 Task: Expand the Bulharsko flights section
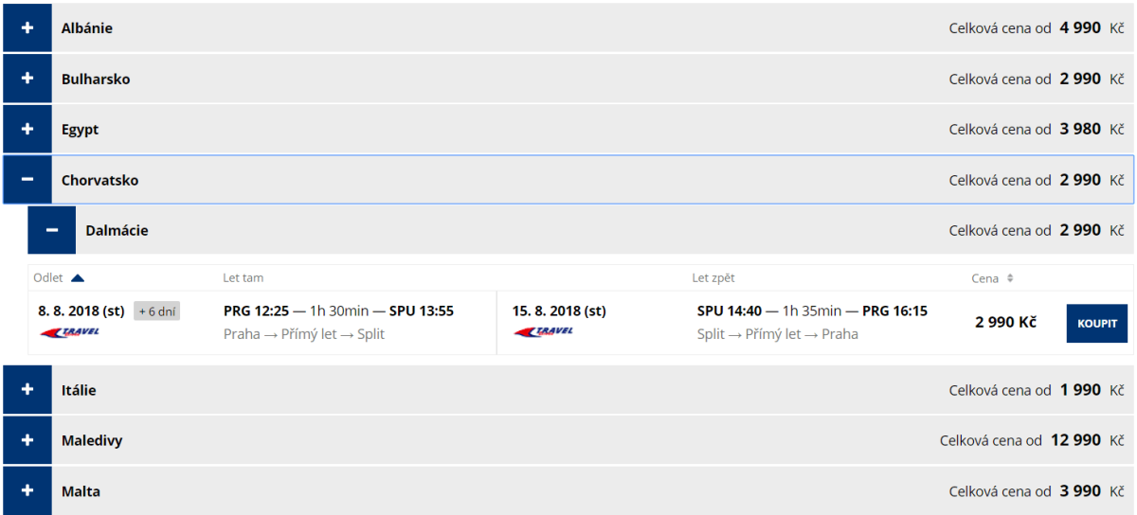(27, 79)
